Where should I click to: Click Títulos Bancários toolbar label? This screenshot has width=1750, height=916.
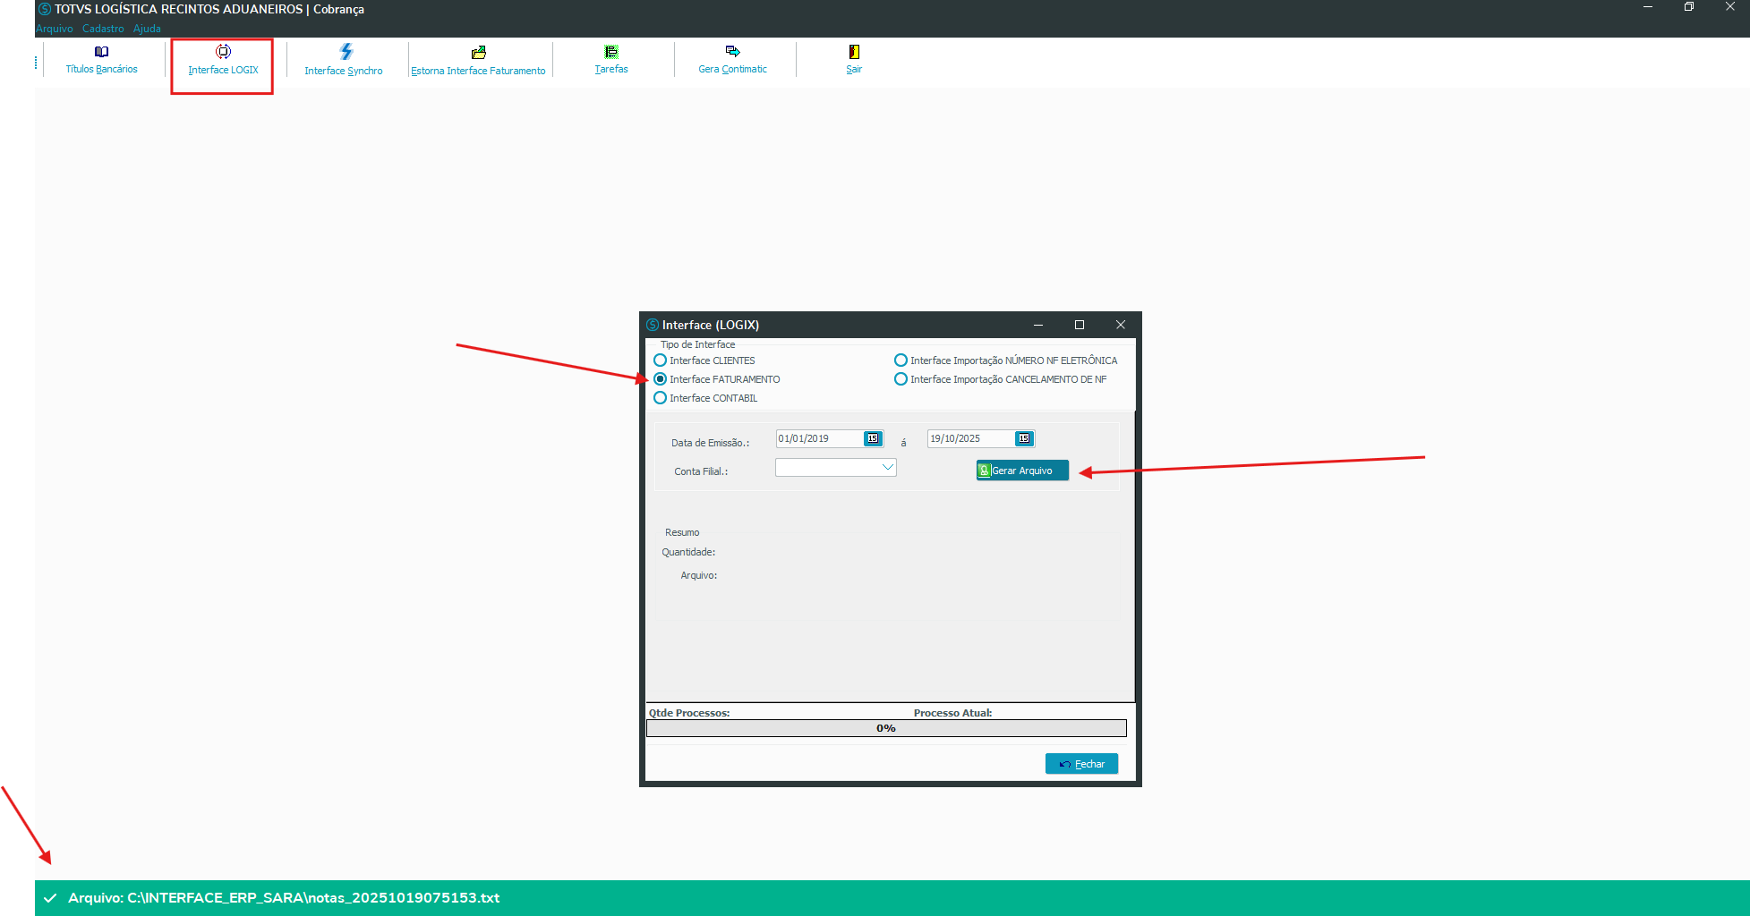coord(101,69)
